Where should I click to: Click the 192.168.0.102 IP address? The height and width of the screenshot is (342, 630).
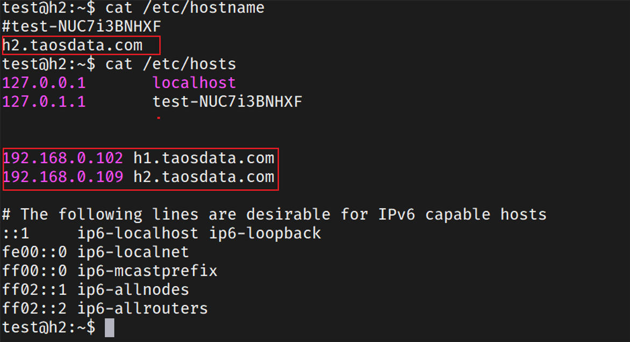[63, 158]
